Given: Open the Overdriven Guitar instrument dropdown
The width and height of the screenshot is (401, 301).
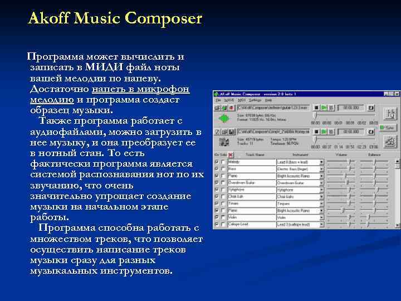Looking at the screenshot, I should pos(322,183).
